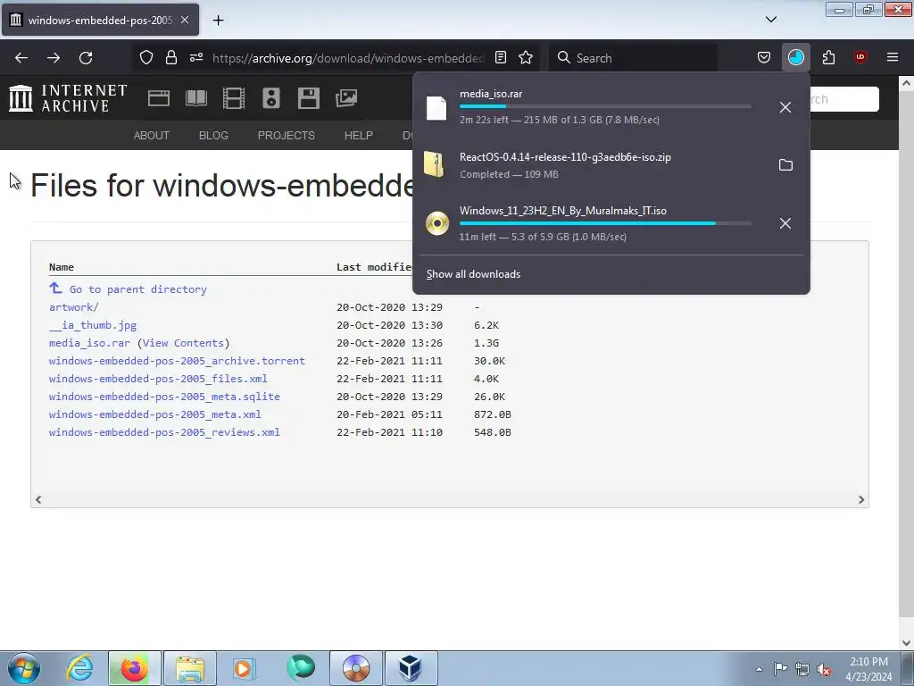Click page scrollbar down arrow

pos(907,643)
